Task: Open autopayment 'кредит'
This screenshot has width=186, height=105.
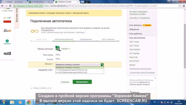Action: click(132, 65)
